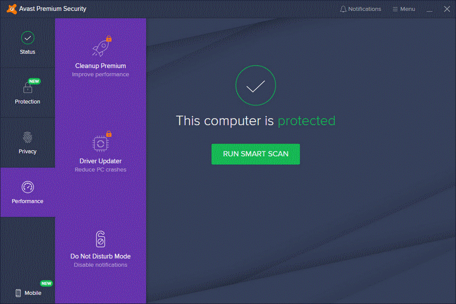Click 'Reduce PC crashes' subtitle

[x=101, y=169]
